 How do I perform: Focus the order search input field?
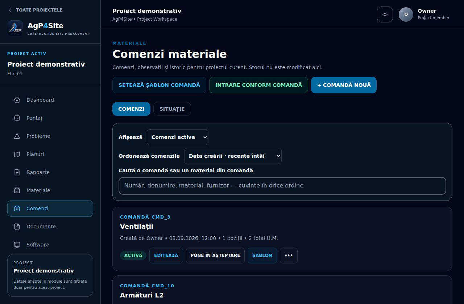coord(282,186)
